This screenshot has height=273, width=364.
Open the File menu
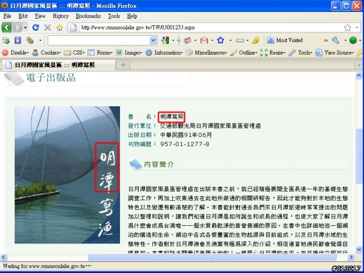7,16
